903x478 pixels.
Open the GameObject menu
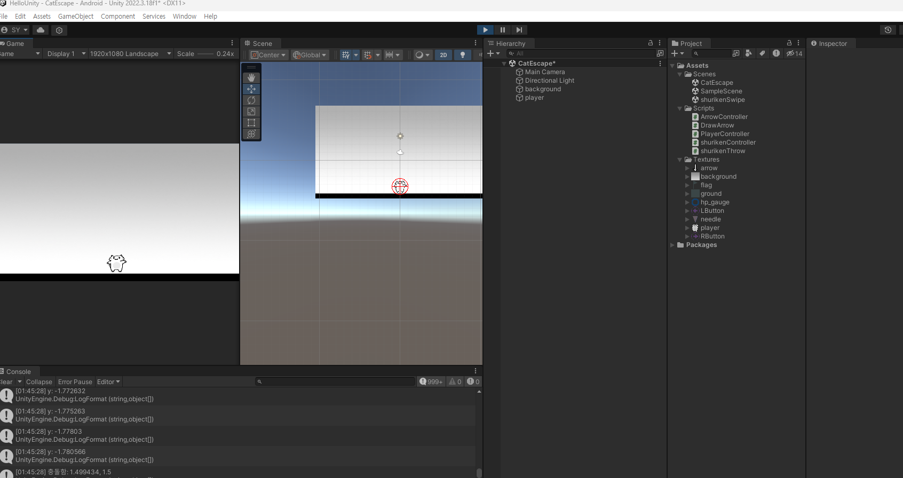pyautogui.click(x=76, y=17)
